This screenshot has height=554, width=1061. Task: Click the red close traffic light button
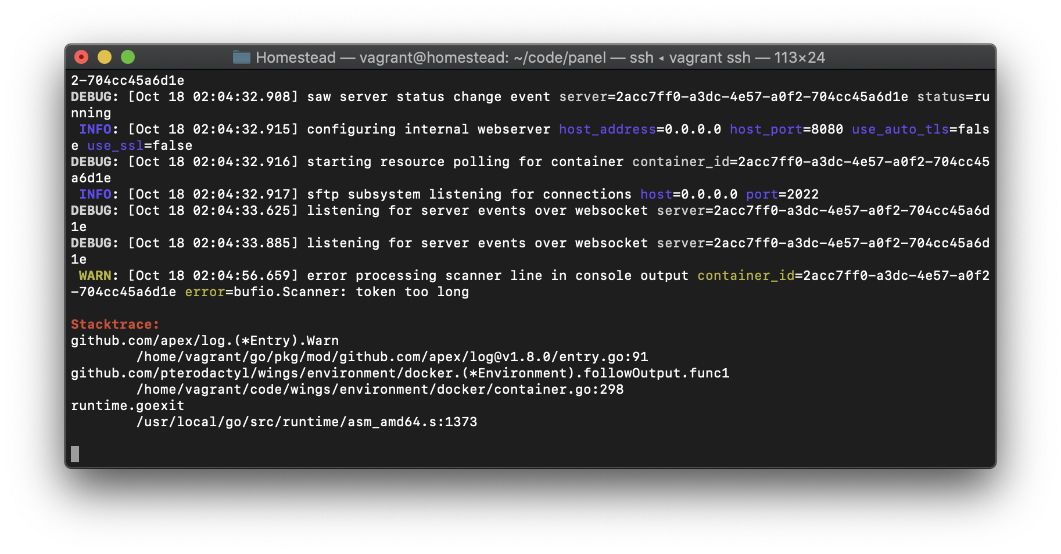tap(83, 57)
